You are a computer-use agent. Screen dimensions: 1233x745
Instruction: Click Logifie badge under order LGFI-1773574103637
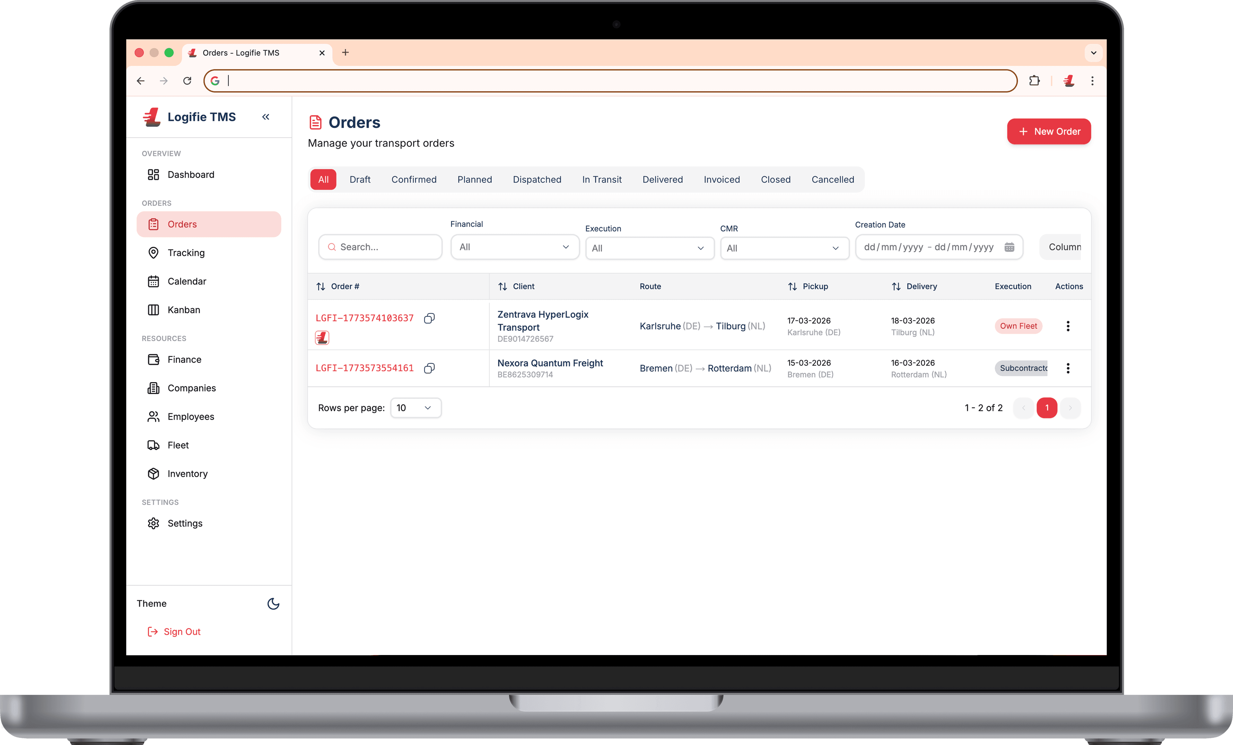322,338
